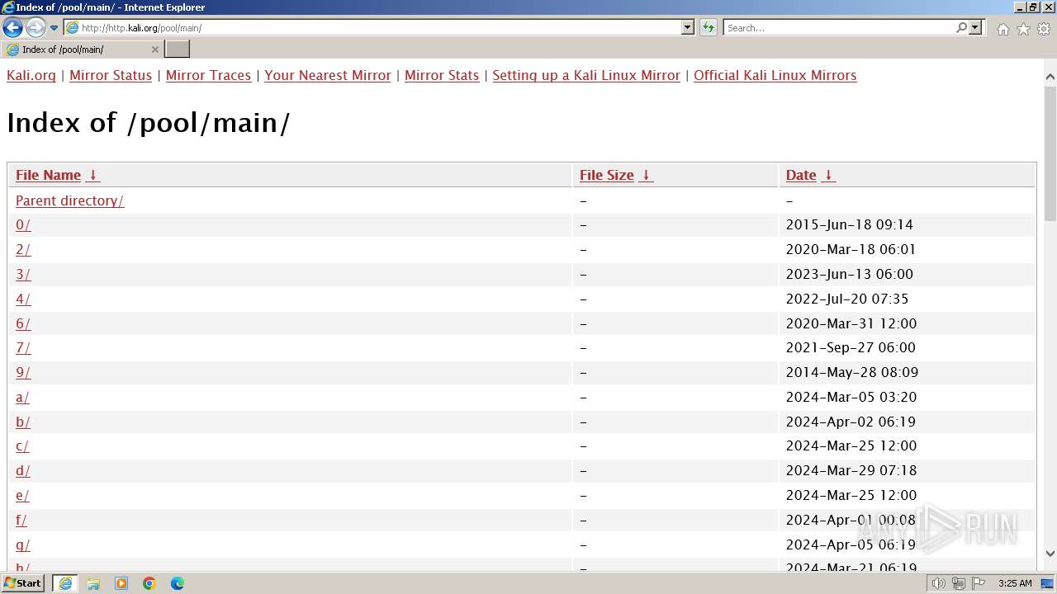Screen dimensions: 1057x594
Task: Open the a/ directory
Action: pyautogui.click(x=22, y=397)
